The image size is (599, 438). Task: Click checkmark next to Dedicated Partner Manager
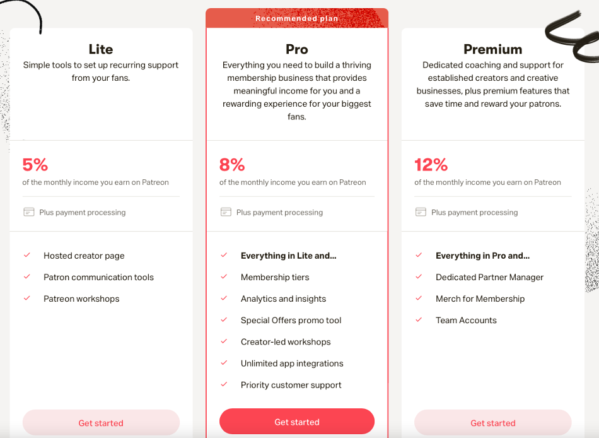click(419, 276)
